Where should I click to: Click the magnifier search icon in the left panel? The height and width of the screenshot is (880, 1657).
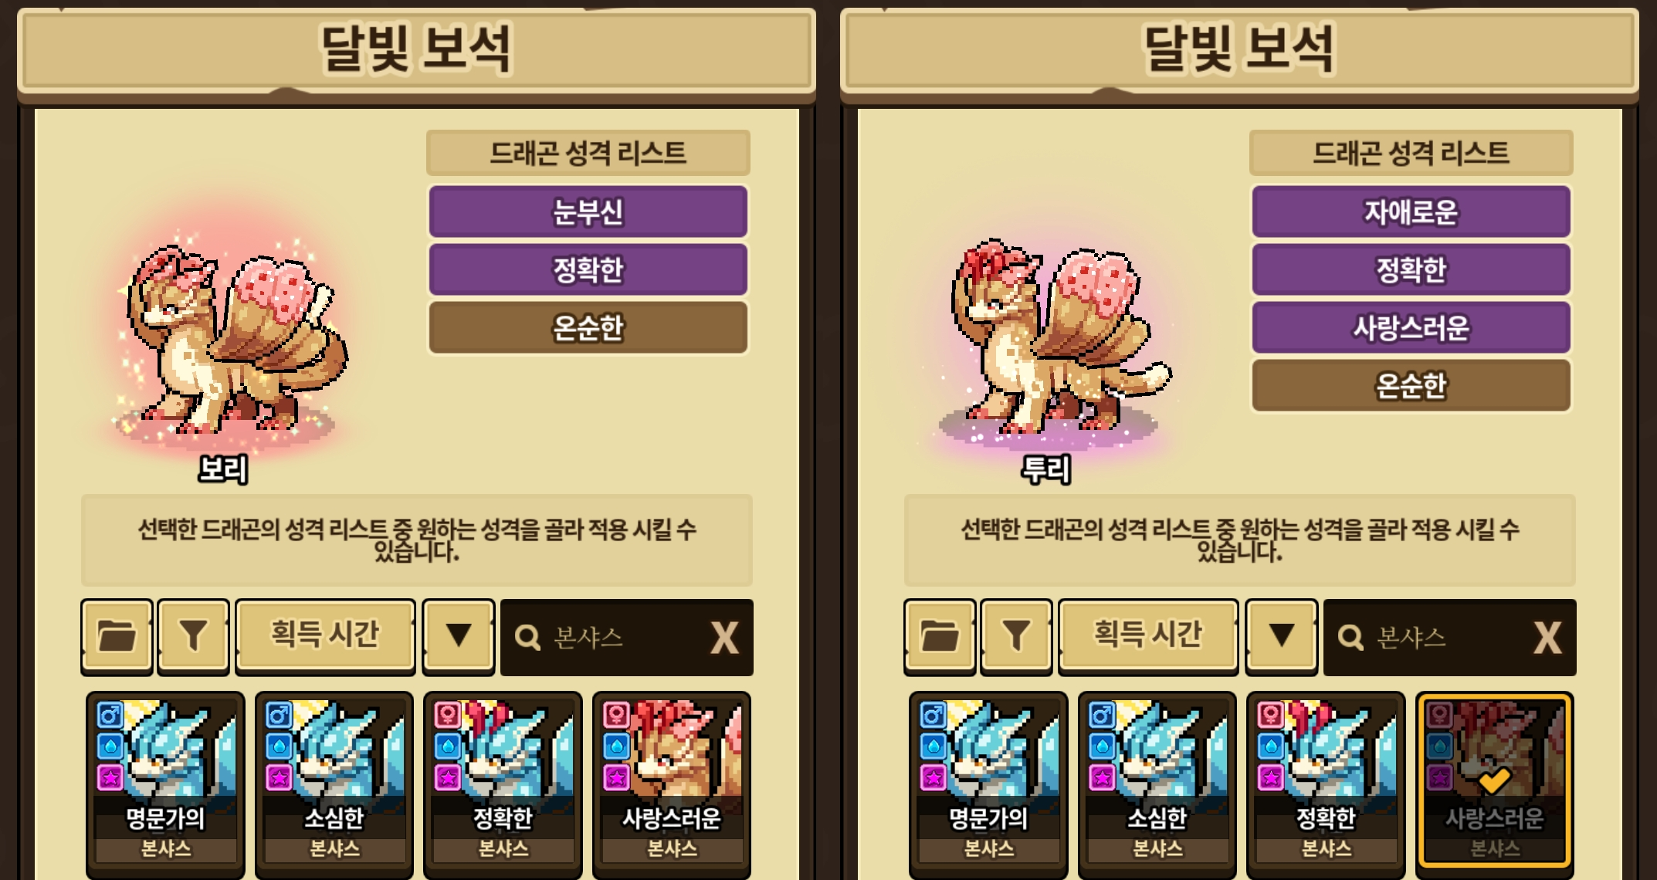coord(527,638)
